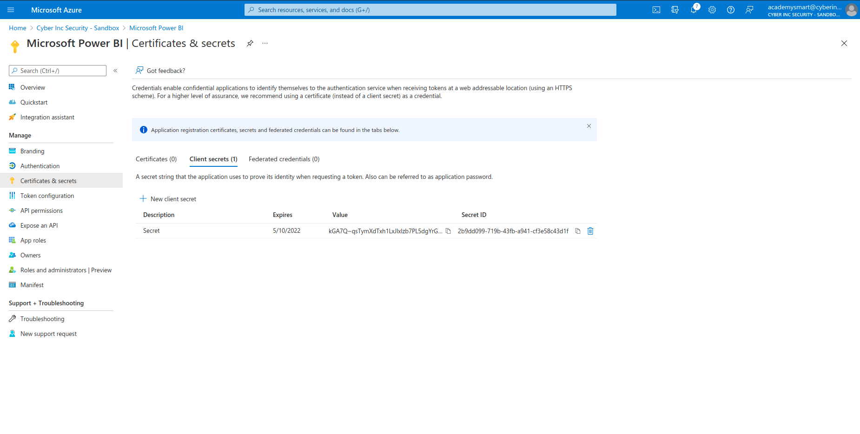Focus the sidebar Search (Ctrl+/) field
The width and height of the screenshot is (860, 434).
coord(58,71)
